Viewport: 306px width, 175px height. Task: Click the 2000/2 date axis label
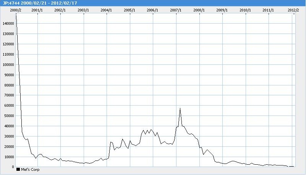pyautogui.click(x=16, y=10)
